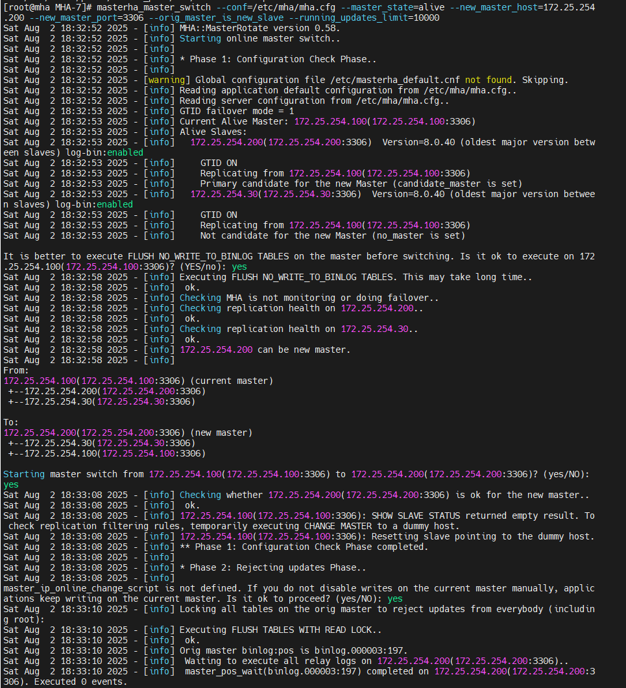
Task: Click 'Locking all tables on the orig master' line
Action: (x=387, y=609)
